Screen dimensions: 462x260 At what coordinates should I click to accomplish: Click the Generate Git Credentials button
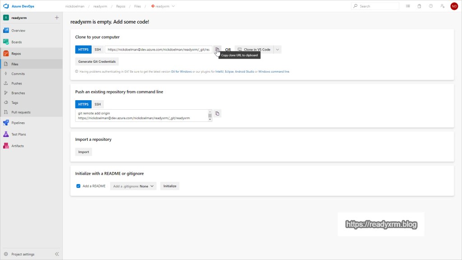(97, 61)
